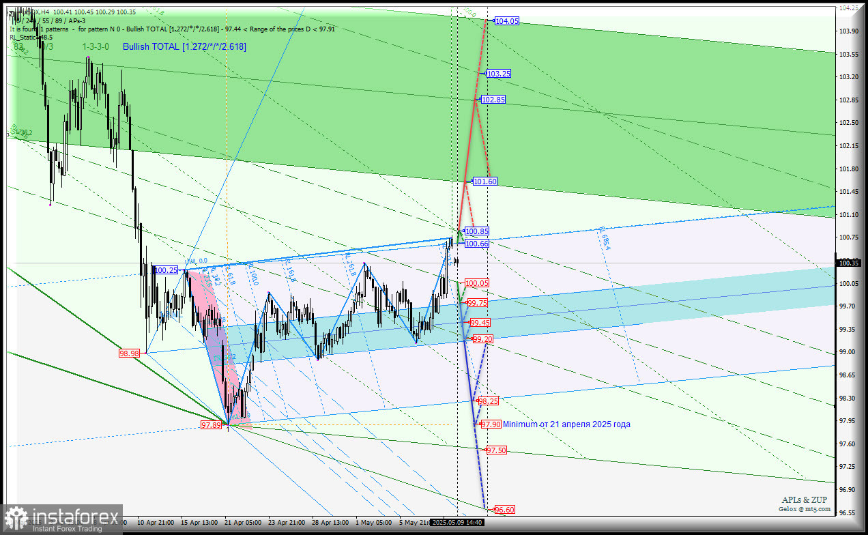Click 97.25 on the price axis

coord(848,467)
